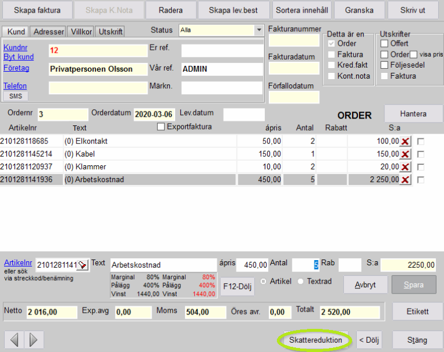Open the Villkor tab
Viewport: 444px width, 352px height.
click(x=80, y=32)
